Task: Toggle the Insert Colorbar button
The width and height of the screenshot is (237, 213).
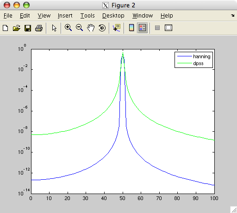Action: pyautogui.click(x=131, y=28)
